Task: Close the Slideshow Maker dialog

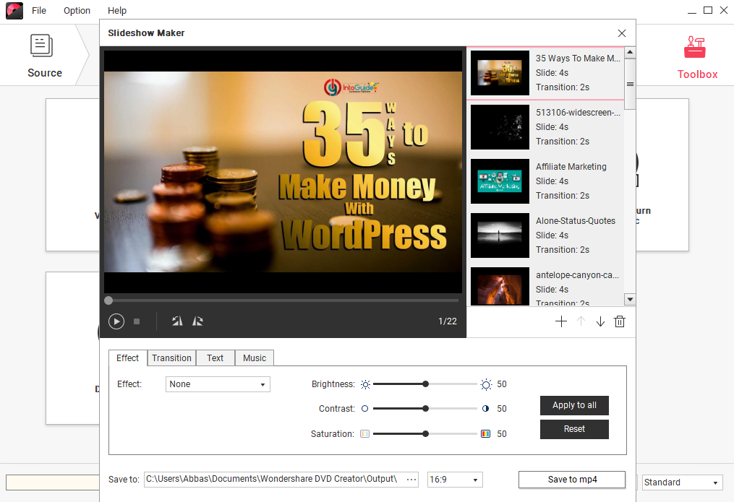Action: click(x=622, y=33)
